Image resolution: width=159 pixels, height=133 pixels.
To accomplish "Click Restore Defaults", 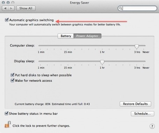I will coord(135,104).
